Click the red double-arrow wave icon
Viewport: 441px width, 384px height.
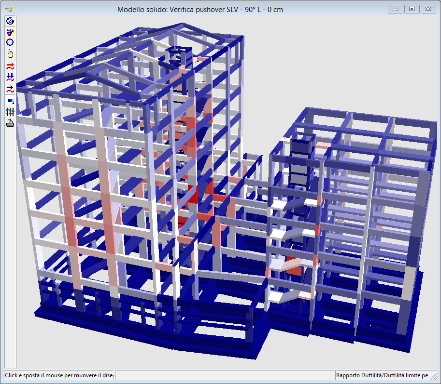point(10,66)
